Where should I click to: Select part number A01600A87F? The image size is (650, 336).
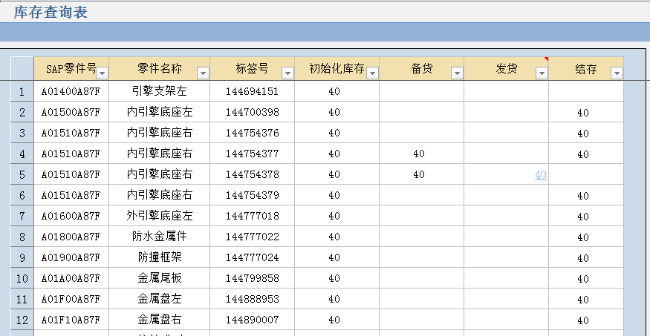click(x=71, y=216)
